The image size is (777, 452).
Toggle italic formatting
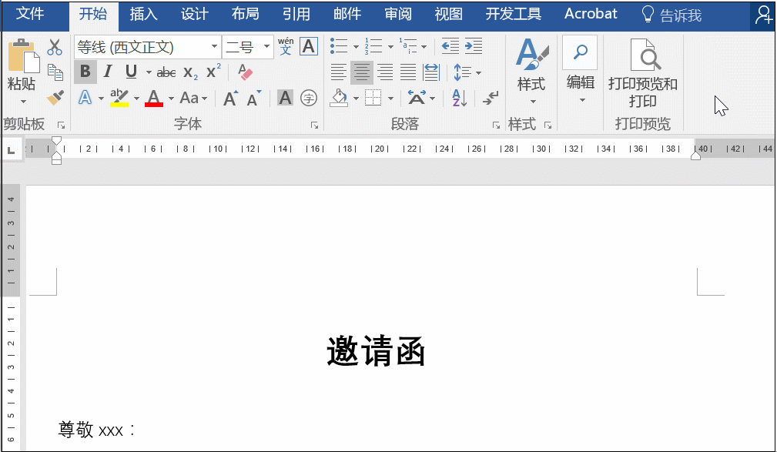tap(107, 71)
